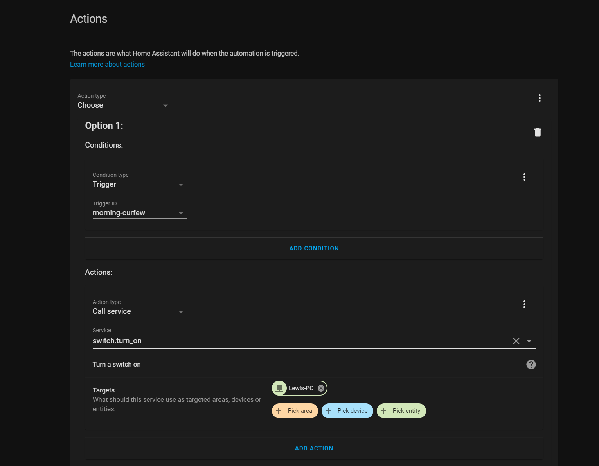Open the Action type Choose dropdown
The width and height of the screenshot is (599, 466).
[x=124, y=102]
